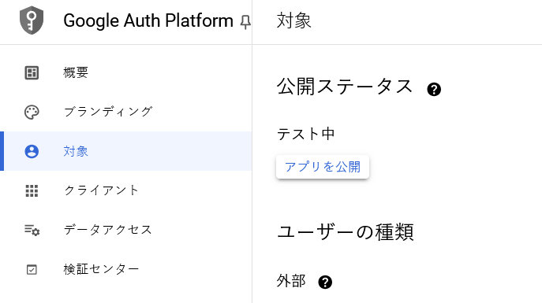542x303 pixels.
Task: Open 検証センター from sidebar
Action: click(x=125, y=269)
